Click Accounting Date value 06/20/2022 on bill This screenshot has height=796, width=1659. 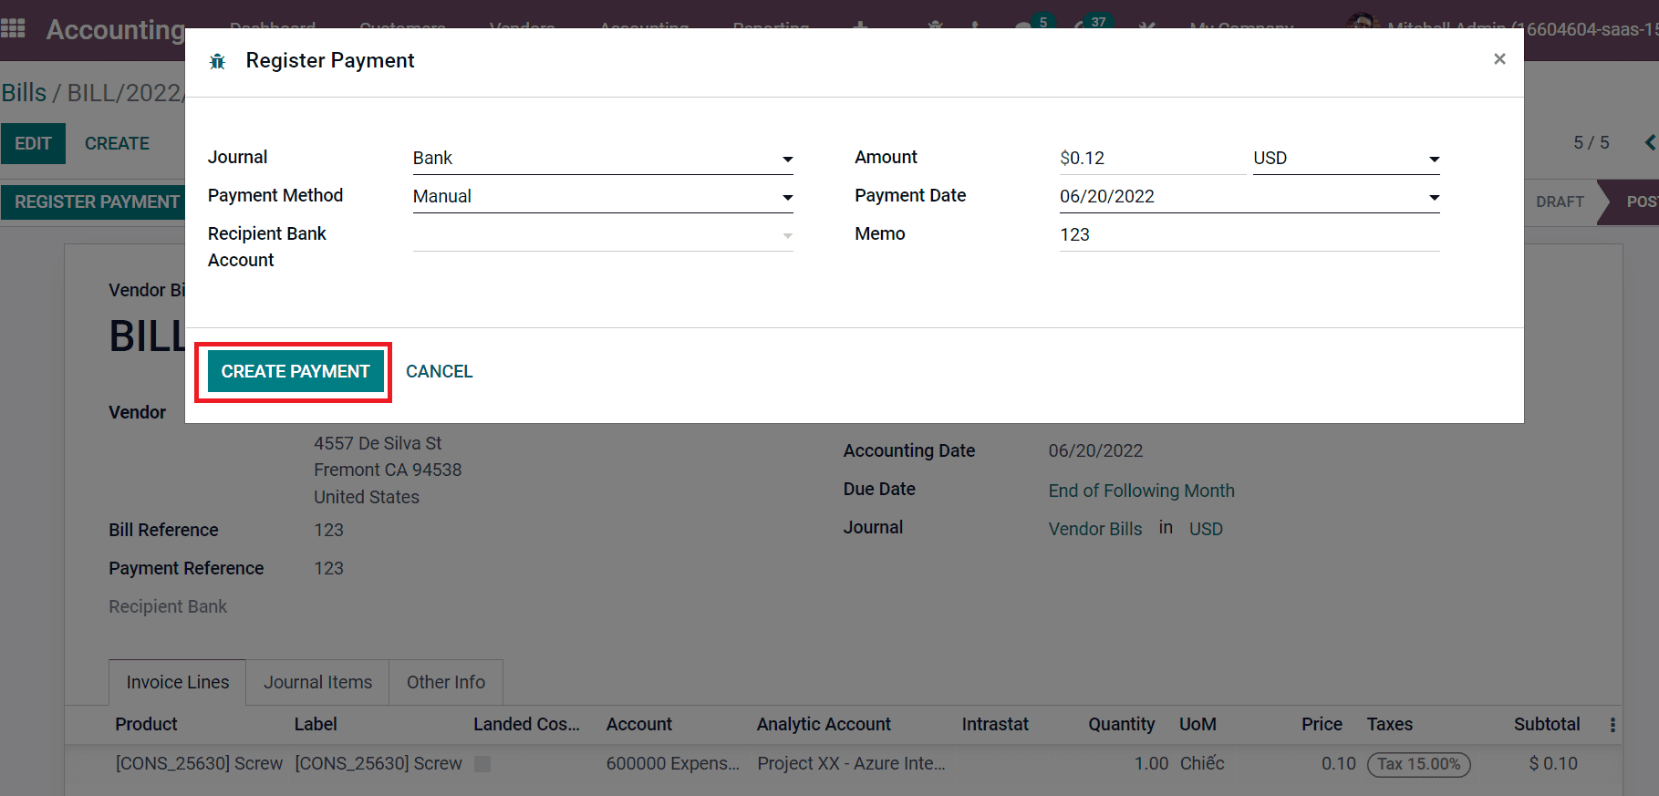1095,450
